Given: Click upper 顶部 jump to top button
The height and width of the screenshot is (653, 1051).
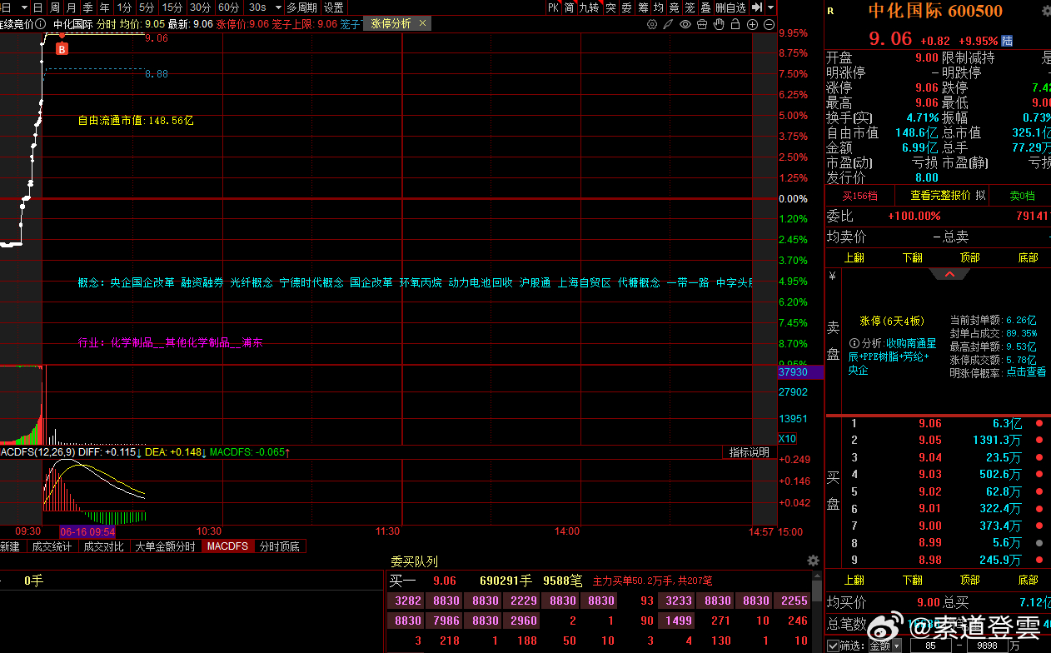Looking at the screenshot, I should (x=969, y=257).
